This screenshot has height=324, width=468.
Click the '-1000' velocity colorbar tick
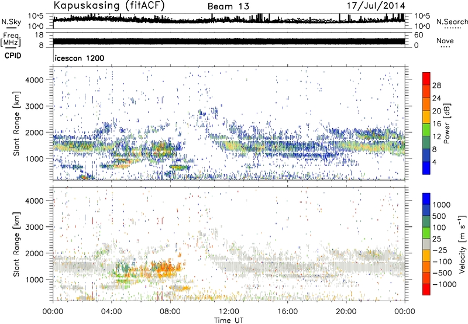click(x=445, y=284)
